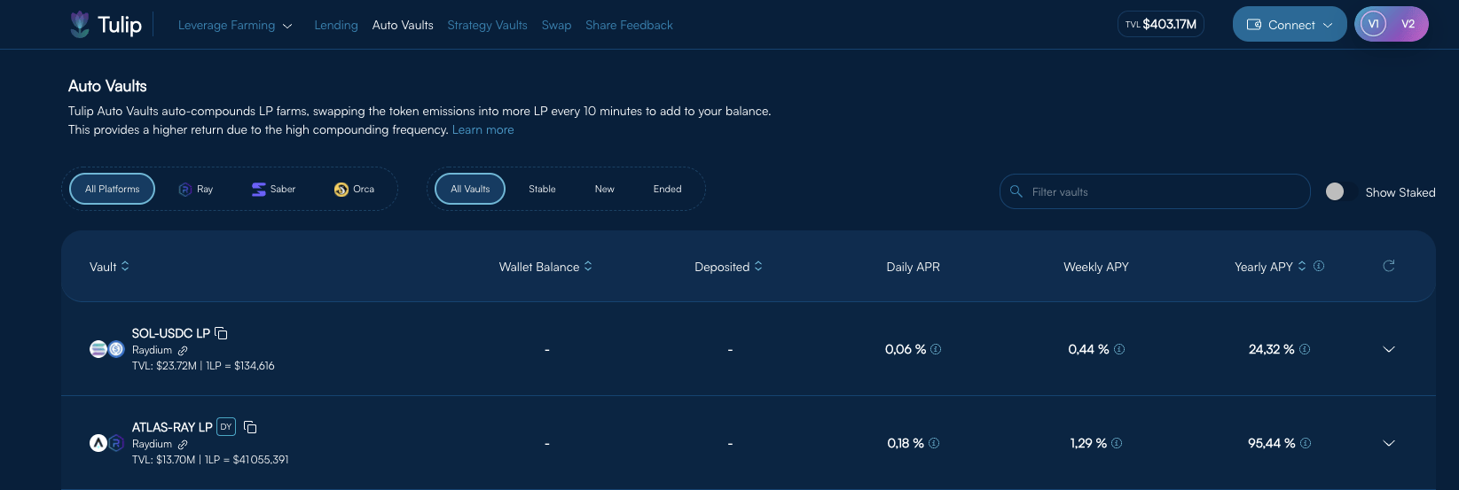Click the Tulip logo icon
Image resolution: width=1459 pixels, height=490 pixels.
tap(80, 25)
